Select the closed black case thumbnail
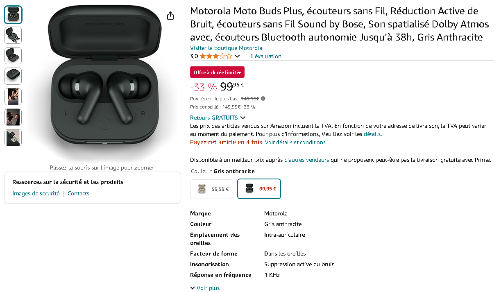The height and width of the screenshot is (292, 501). pos(13,76)
